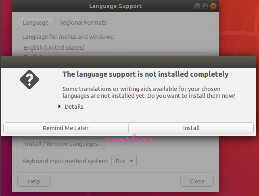Click the question mark dialog icon
Viewport: 259px width, 196px height.
(29, 80)
